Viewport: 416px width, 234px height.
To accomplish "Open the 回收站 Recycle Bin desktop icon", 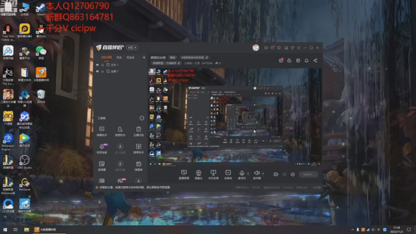I will click(x=41, y=96).
